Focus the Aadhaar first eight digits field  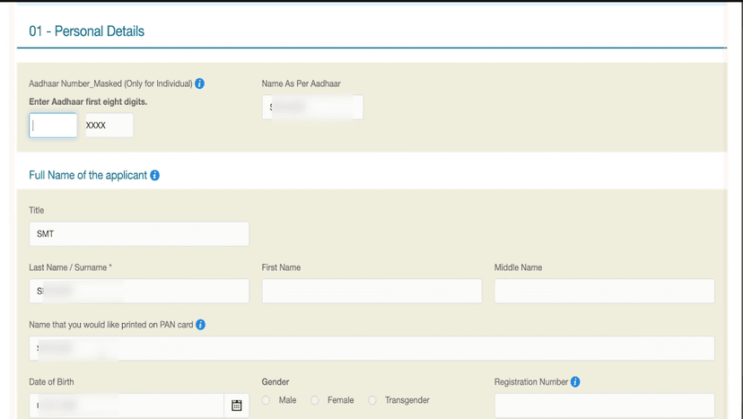coord(53,126)
